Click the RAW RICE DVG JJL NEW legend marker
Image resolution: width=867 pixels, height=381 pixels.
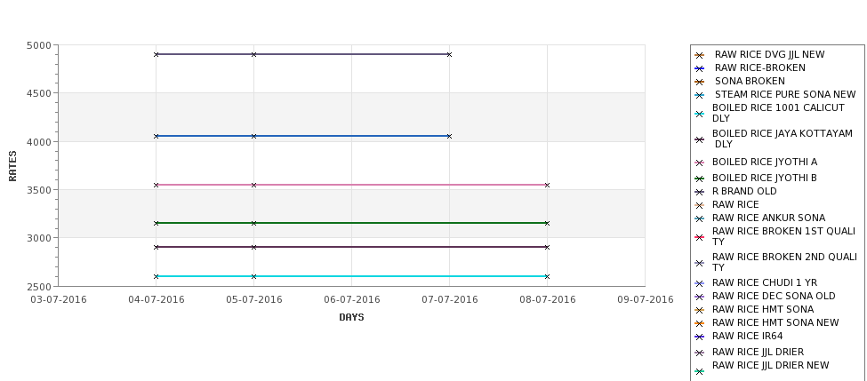[700, 55]
